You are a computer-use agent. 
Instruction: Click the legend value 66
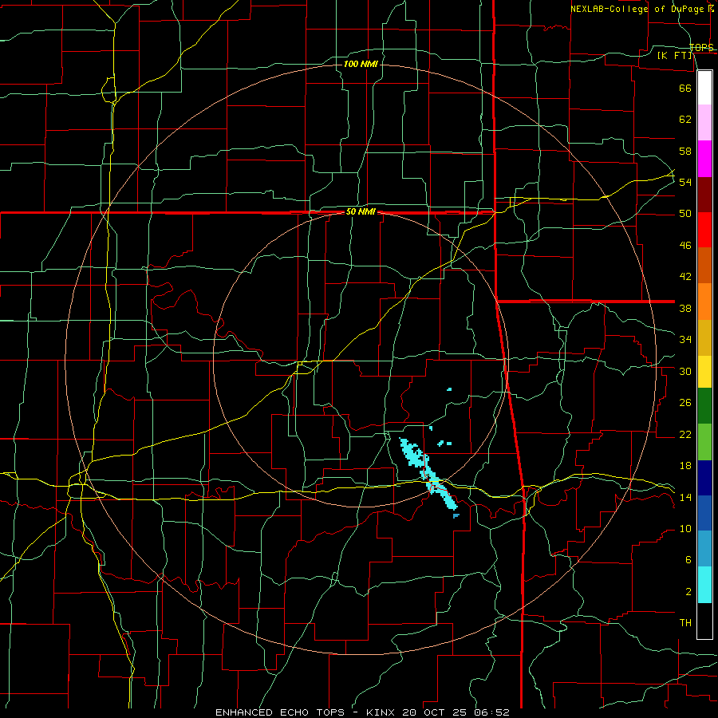tap(685, 88)
